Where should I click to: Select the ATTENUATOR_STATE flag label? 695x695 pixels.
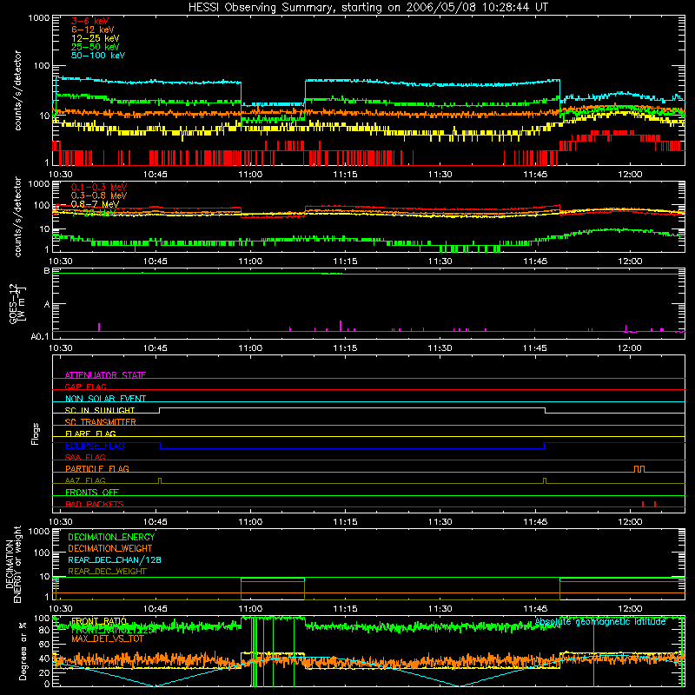(105, 375)
